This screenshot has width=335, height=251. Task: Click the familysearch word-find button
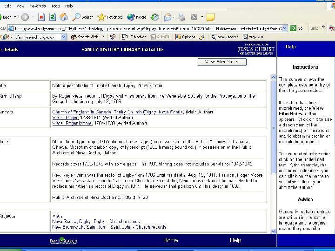[x=225, y=37]
